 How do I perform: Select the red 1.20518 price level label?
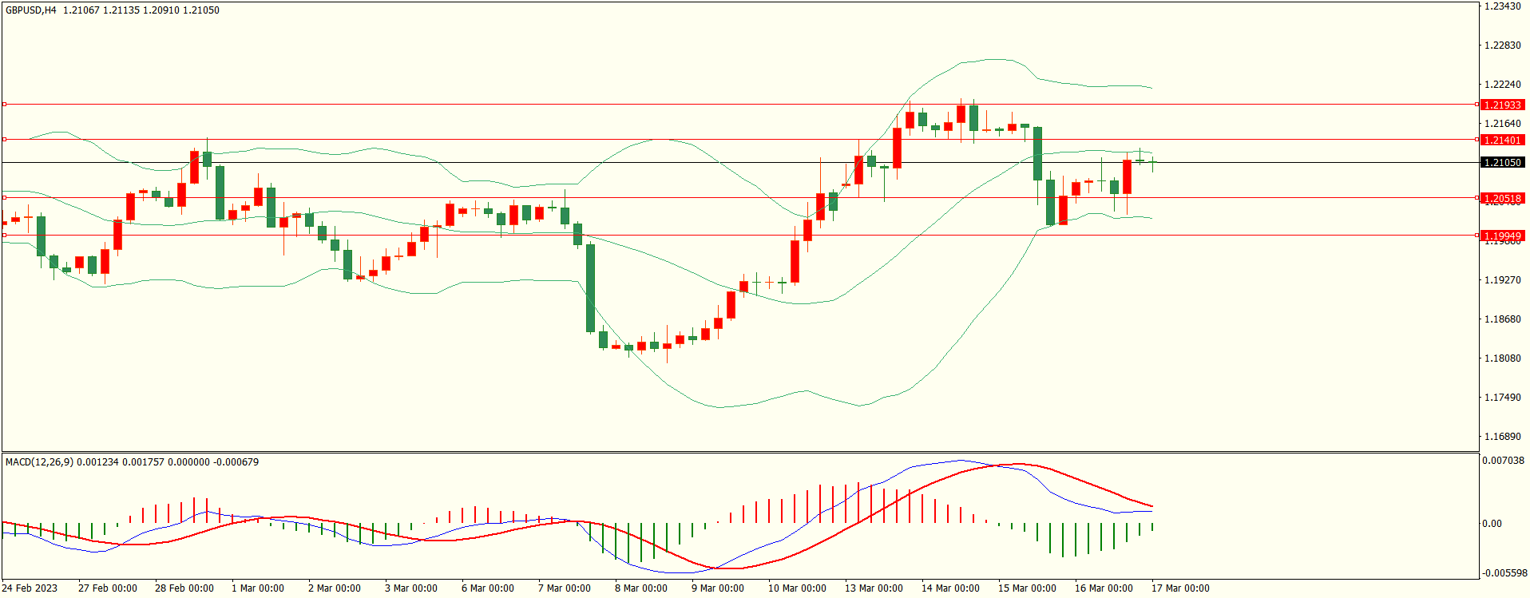tap(1502, 198)
